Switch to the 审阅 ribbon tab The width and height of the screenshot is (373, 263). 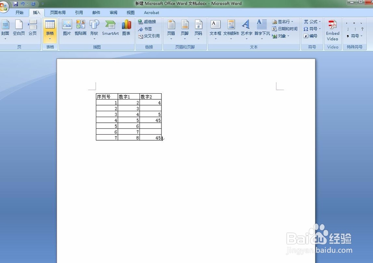click(x=113, y=12)
